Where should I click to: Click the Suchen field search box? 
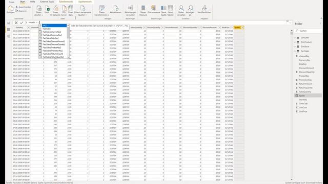(x=308, y=31)
